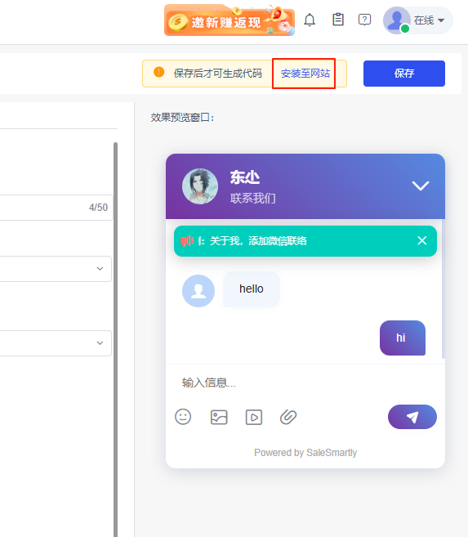Click the hello message bubble
Screen dimensions: 468x537
pyautogui.click(x=251, y=289)
